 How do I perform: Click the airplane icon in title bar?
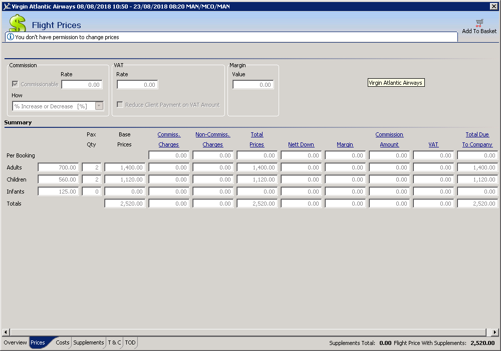pyautogui.click(x=6, y=6)
